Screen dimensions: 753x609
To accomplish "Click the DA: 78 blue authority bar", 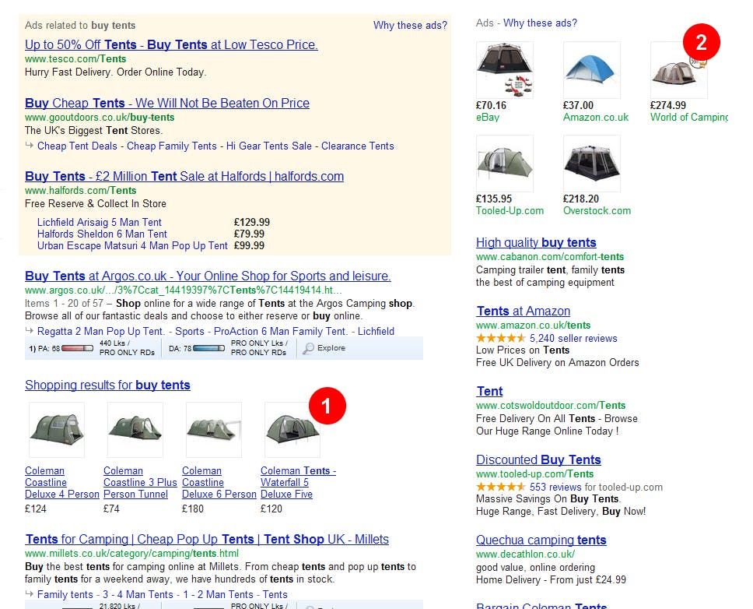I will tap(208, 348).
